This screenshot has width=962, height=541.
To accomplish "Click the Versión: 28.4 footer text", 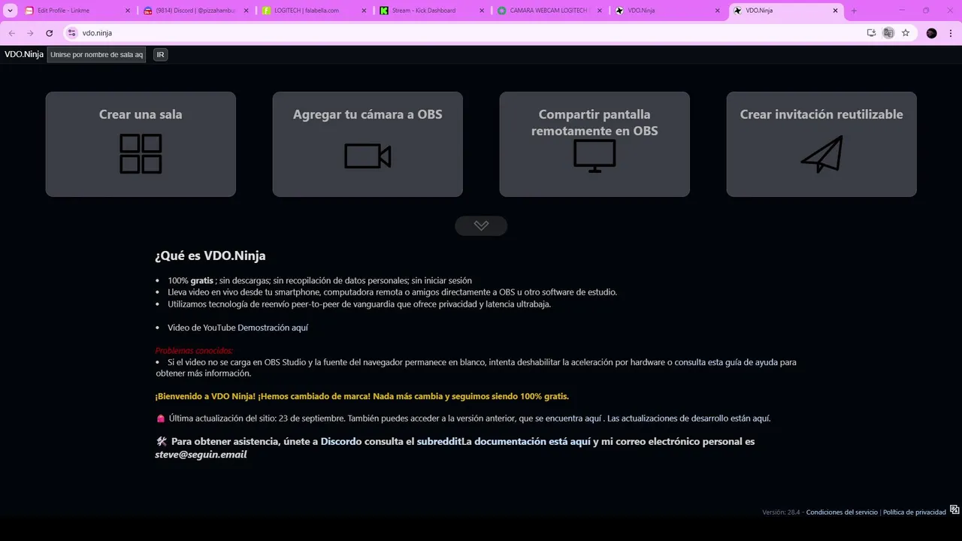I will pos(781,512).
